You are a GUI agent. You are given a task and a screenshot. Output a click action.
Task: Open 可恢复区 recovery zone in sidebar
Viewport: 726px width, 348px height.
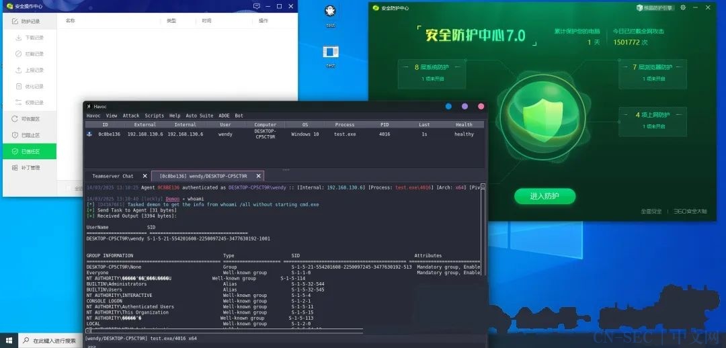click(30, 119)
